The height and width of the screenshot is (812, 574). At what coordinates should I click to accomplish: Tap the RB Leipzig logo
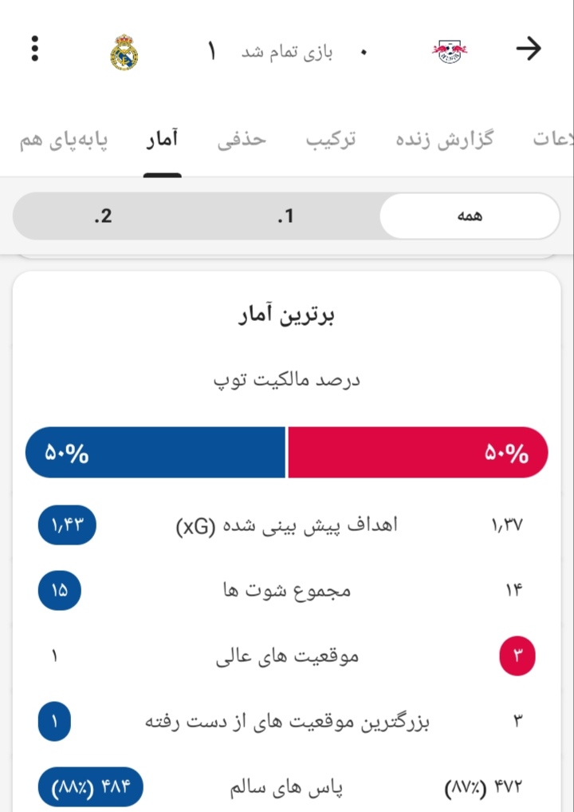click(x=450, y=51)
